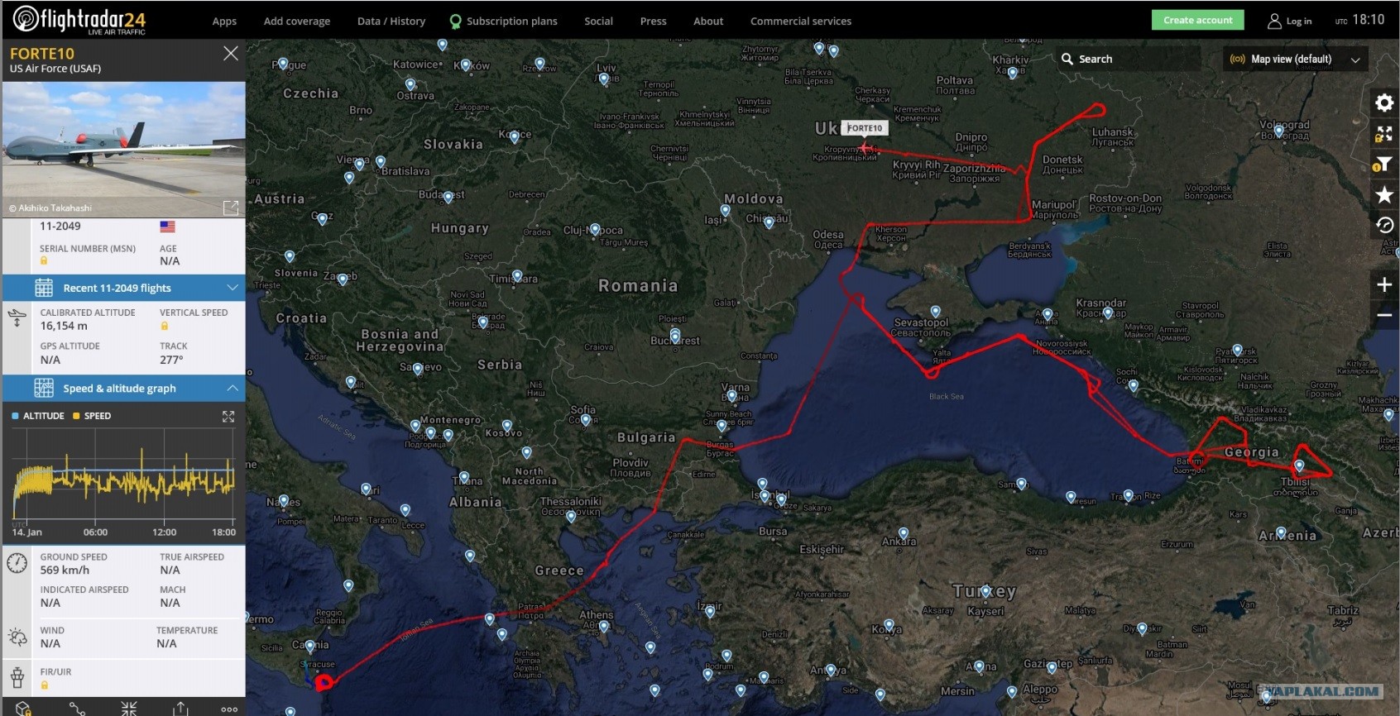Click the graph icon in Speed & altitude header
The width and height of the screenshot is (1400, 716).
pos(44,388)
